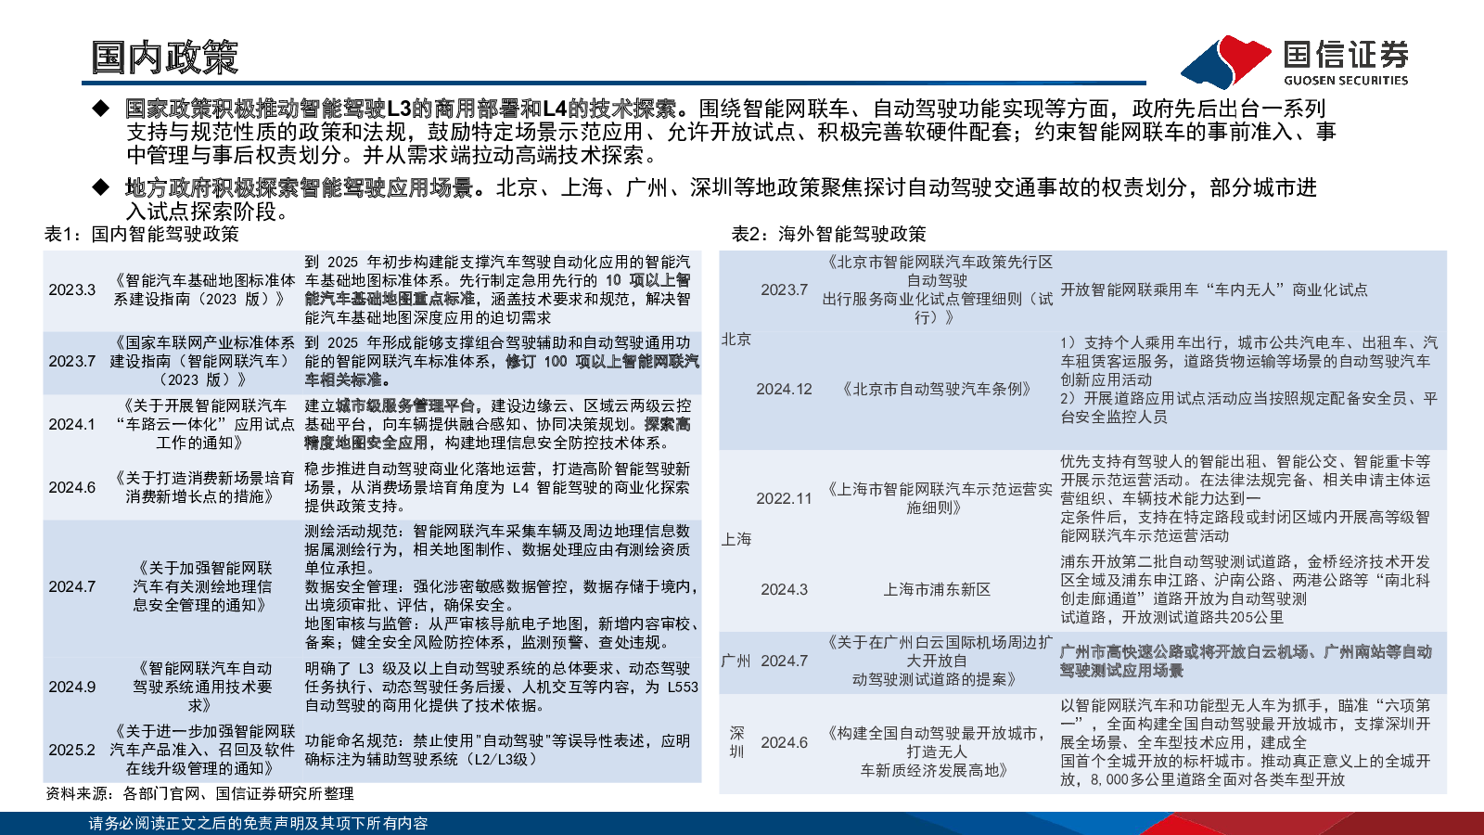Click the 表2：海外智能驾驶政策 table caption
This screenshot has height=835, width=1484.
coord(828,234)
